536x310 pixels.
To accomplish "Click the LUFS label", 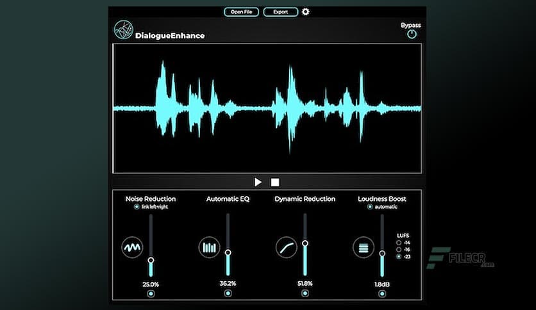I will (x=403, y=236).
